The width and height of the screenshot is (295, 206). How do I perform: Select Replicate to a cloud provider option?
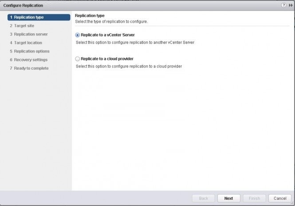[x=77, y=59]
